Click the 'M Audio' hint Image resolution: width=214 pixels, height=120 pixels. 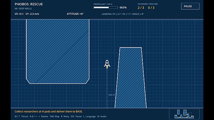click(x=102, y=116)
